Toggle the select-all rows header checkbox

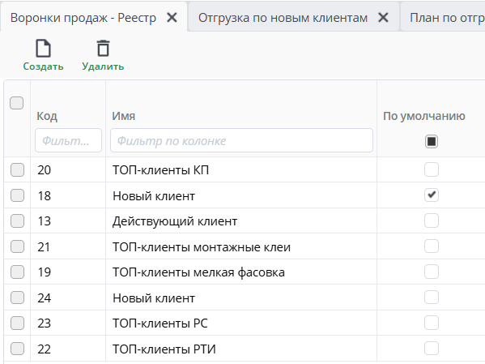pyautogui.click(x=17, y=103)
